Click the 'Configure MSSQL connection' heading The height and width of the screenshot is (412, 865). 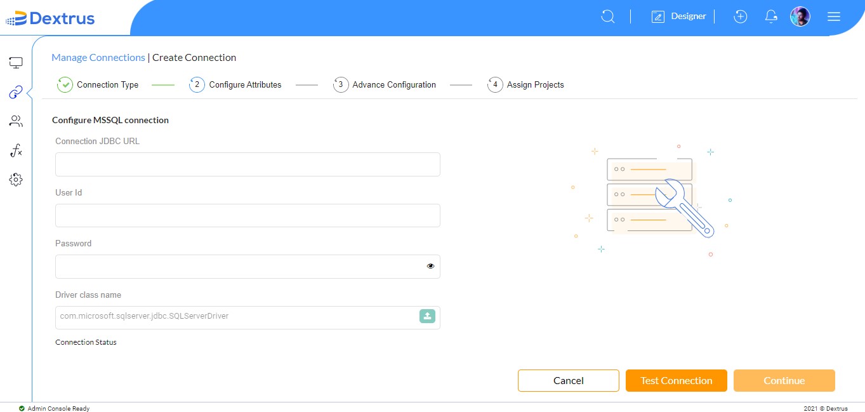pos(110,120)
